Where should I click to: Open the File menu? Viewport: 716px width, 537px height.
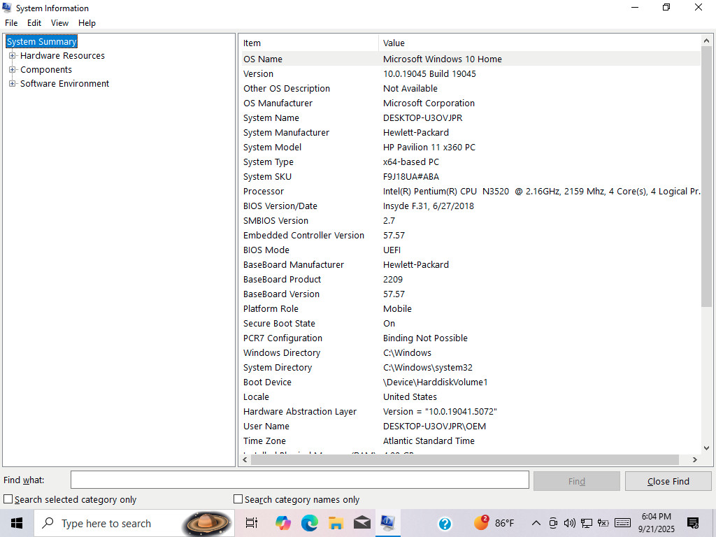[x=11, y=23]
